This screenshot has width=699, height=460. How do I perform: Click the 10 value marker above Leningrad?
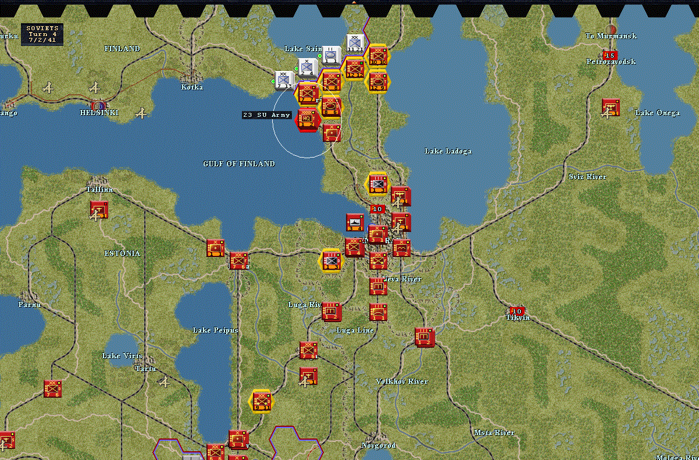[377, 209]
